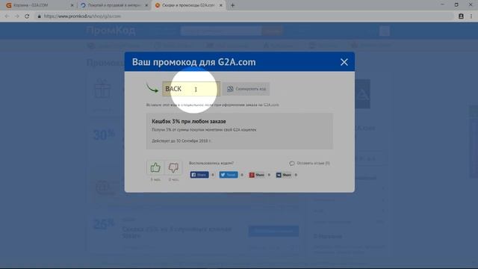Open the 'Оставить отзыв' review link
This screenshot has width=478, height=269.
pyautogui.click(x=310, y=163)
